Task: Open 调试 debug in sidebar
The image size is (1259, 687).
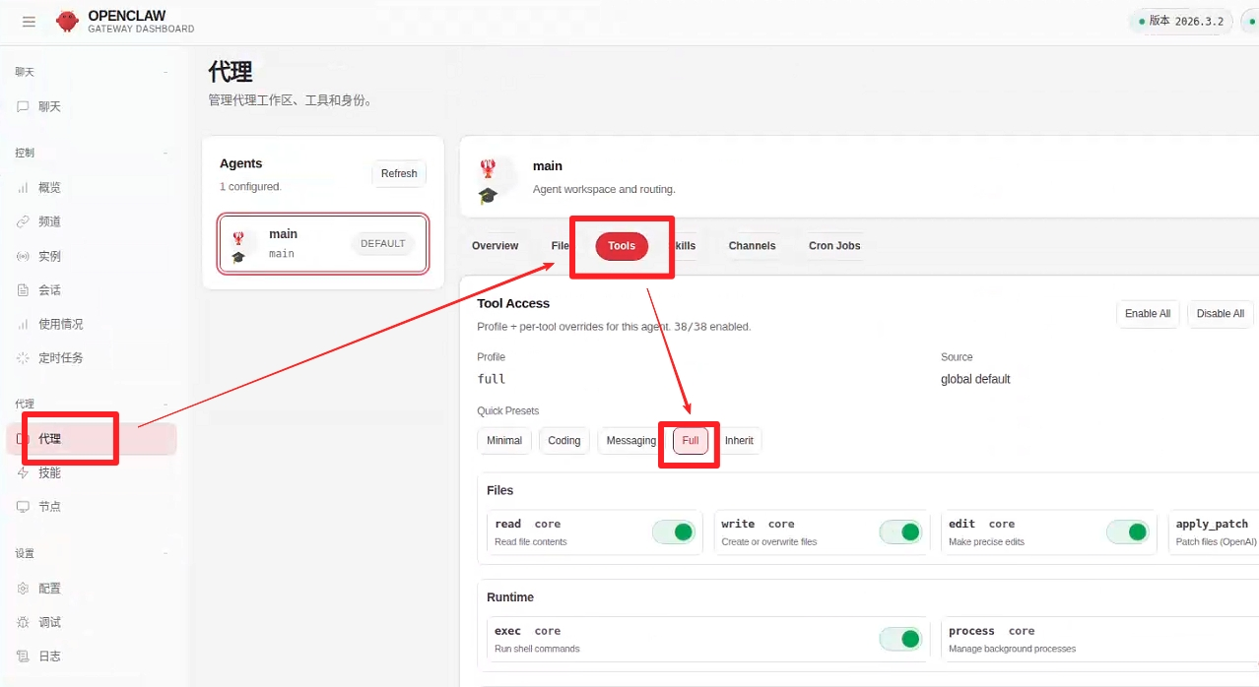Action: 91,622
